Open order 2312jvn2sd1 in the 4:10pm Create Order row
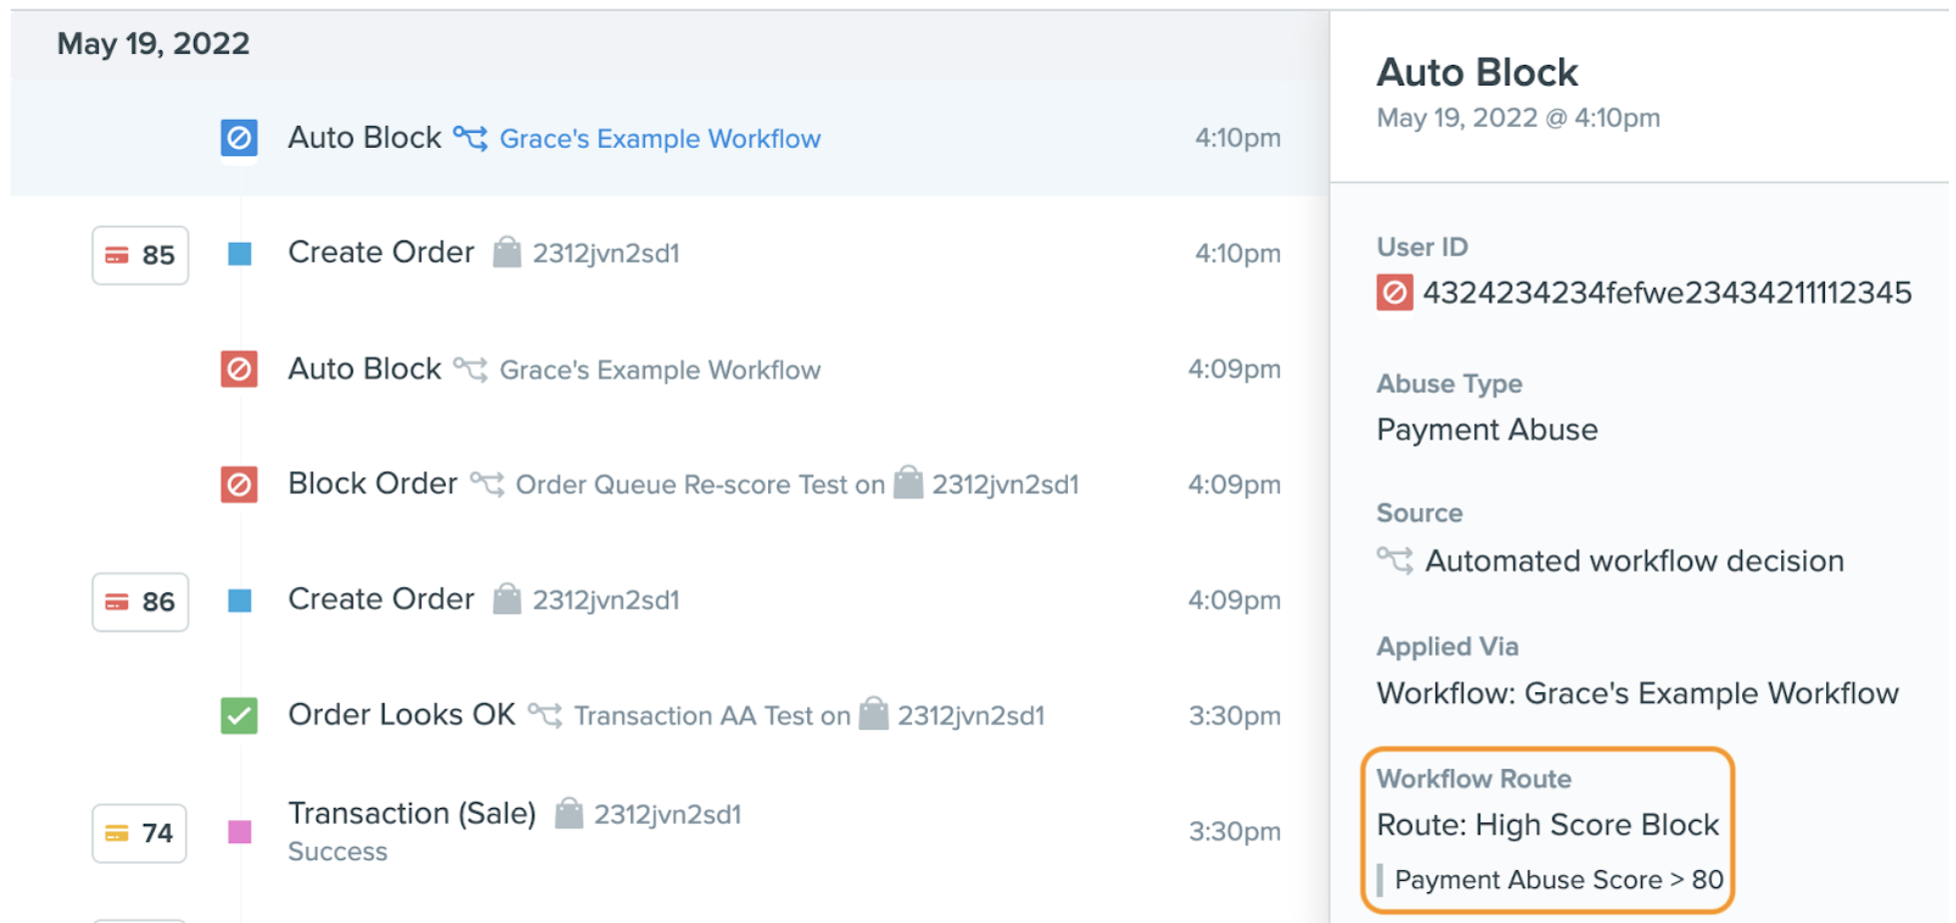 (x=606, y=254)
